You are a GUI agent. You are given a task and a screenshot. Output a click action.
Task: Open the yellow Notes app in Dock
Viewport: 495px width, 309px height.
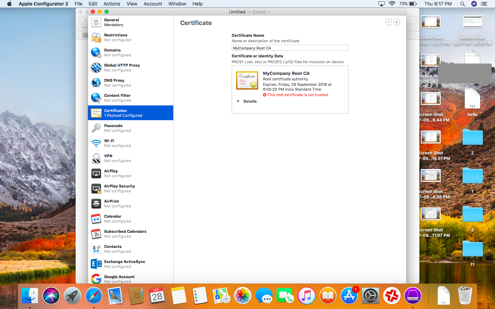click(179, 296)
